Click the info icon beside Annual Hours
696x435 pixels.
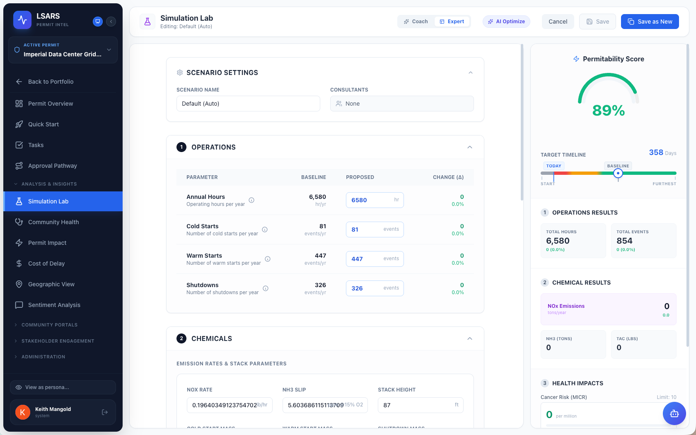(x=251, y=200)
